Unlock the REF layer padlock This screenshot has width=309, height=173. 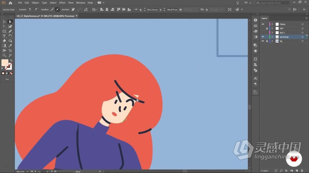267,29
